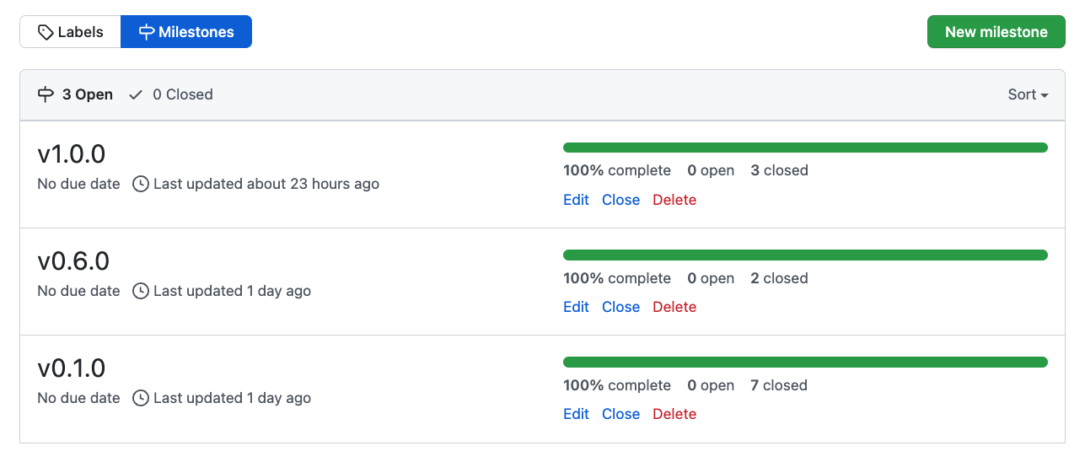Edit the v1.0.0 milestone
The height and width of the screenshot is (462, 1085).
576,200
